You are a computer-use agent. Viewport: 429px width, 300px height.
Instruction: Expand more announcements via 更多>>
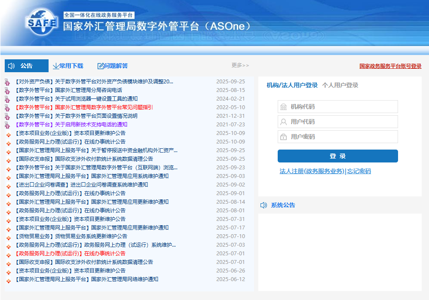tap(240, 65)
